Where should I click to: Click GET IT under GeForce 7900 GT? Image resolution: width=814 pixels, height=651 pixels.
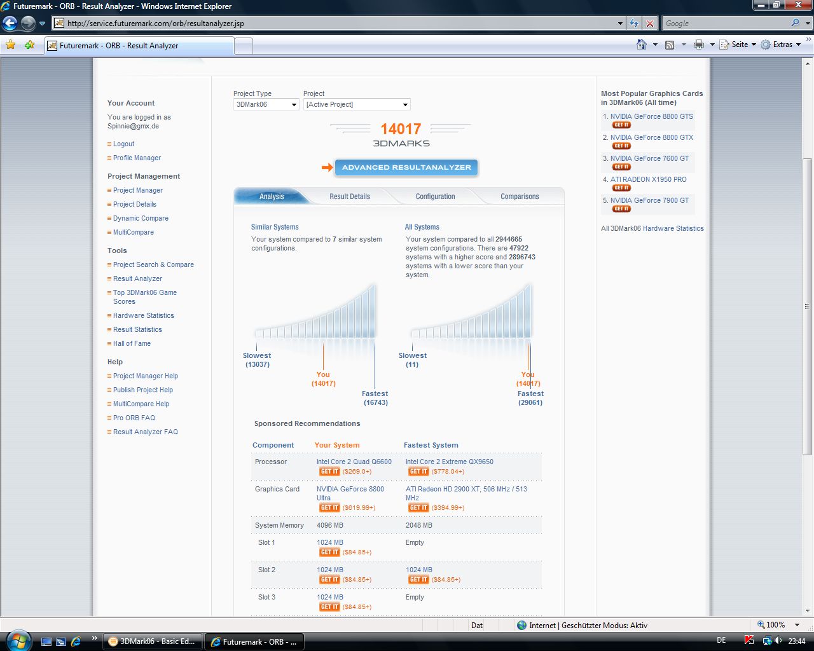pos(621,209)
